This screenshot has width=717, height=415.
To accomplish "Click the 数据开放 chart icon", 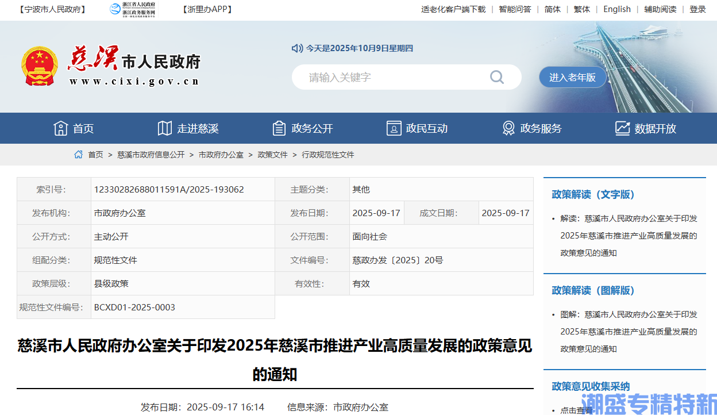I will [622, 128].
